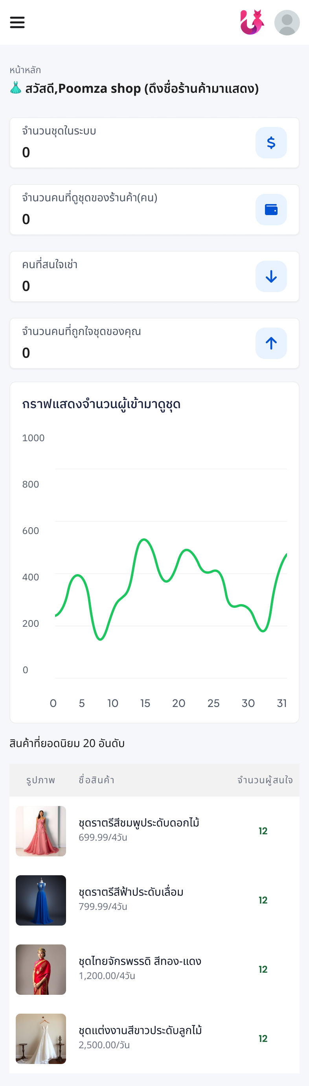Click the pink cat shop logo

tap(252, 22)
